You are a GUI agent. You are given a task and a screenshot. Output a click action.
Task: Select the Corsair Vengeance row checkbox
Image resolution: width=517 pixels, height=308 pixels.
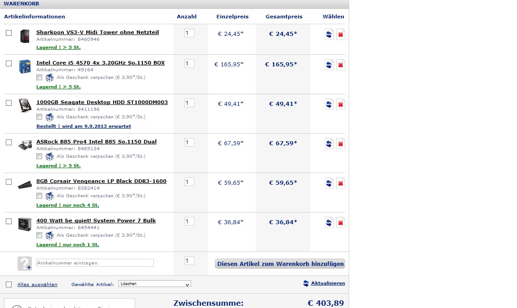(9, 182)
